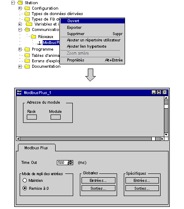The height and width of the screenshot is (209, 184).
Task: Expand the Documentation tree node
Action: click(20, 66)
